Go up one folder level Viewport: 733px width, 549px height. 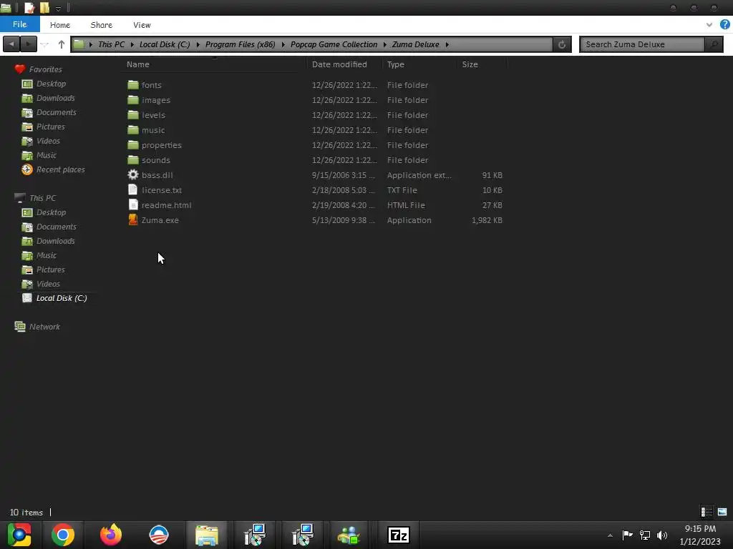(x=62, y=44)
